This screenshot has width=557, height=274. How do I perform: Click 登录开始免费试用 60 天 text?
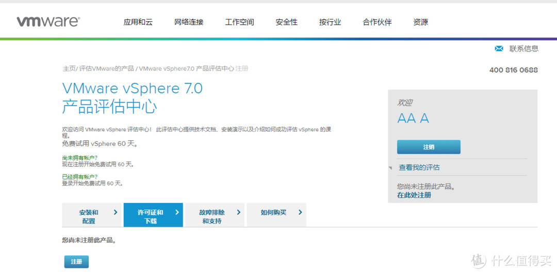92,183
